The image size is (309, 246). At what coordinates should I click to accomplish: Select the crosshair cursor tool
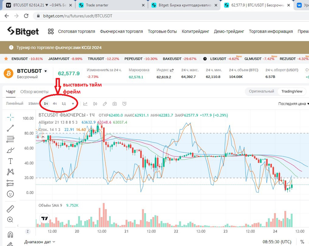(11, 117)
